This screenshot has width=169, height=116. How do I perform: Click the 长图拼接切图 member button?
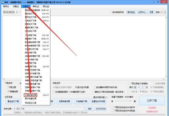[64, 101]
